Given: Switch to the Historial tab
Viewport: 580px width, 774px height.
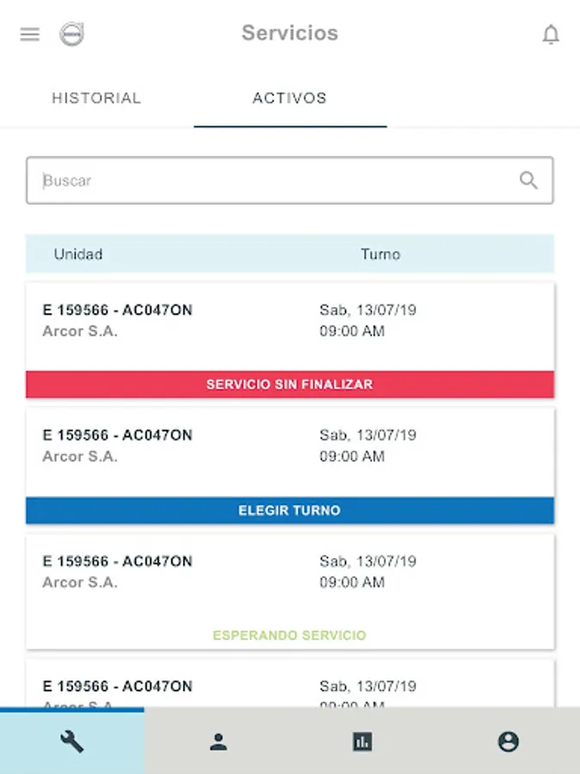Looking at the screenshot, I should point(96,98).
